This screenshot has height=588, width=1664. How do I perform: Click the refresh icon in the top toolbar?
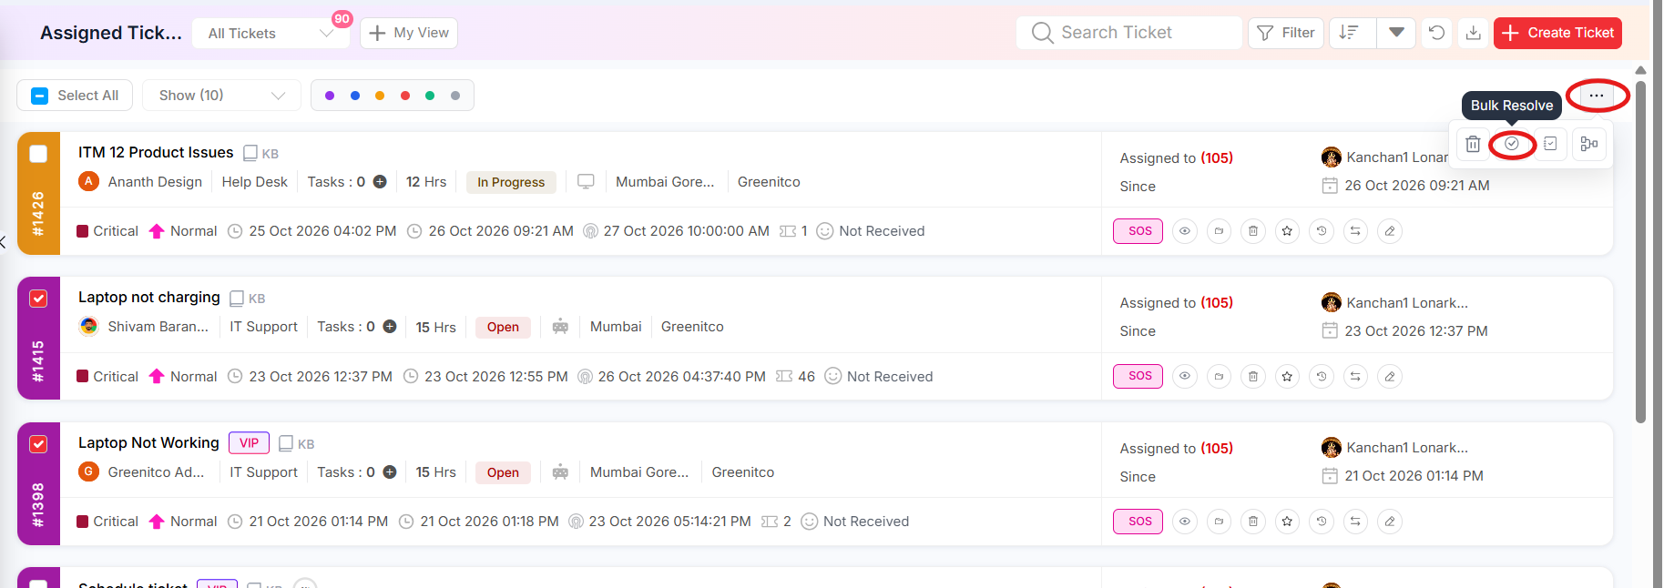tap(1436, 33)
